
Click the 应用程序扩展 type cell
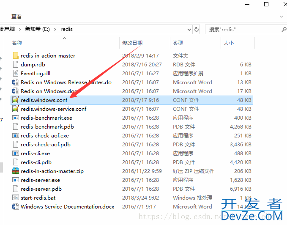coord(188,74)
